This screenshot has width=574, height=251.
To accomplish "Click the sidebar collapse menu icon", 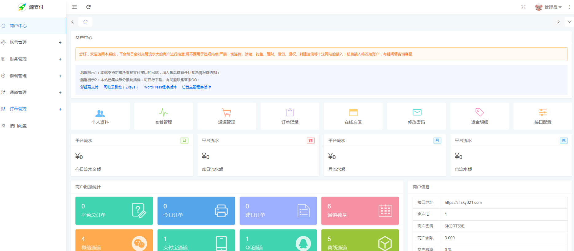I will (74, 7).
